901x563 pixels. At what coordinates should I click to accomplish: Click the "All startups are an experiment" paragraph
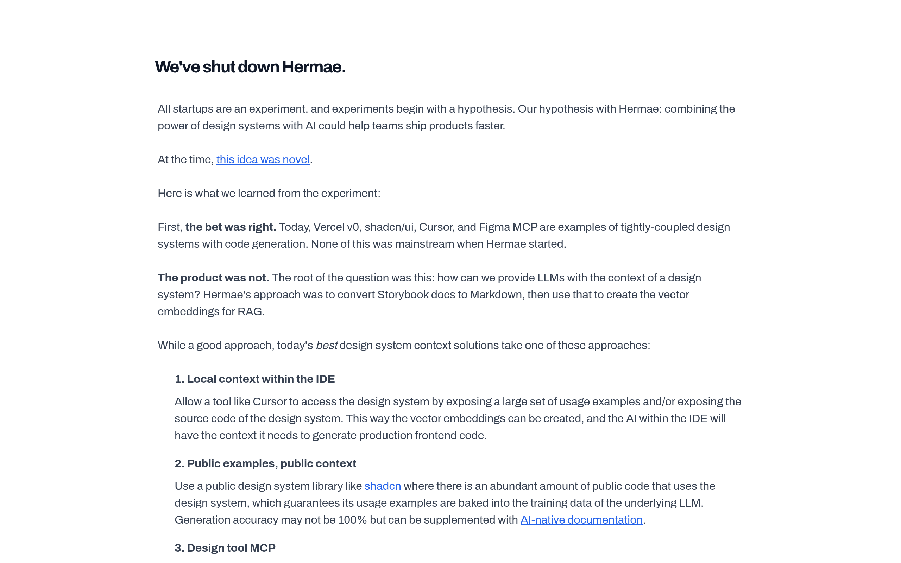click(x=446, y=117)
